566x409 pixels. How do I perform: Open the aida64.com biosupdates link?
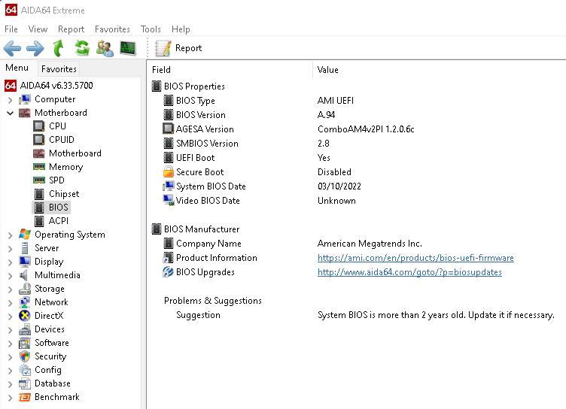pos(409,272)
